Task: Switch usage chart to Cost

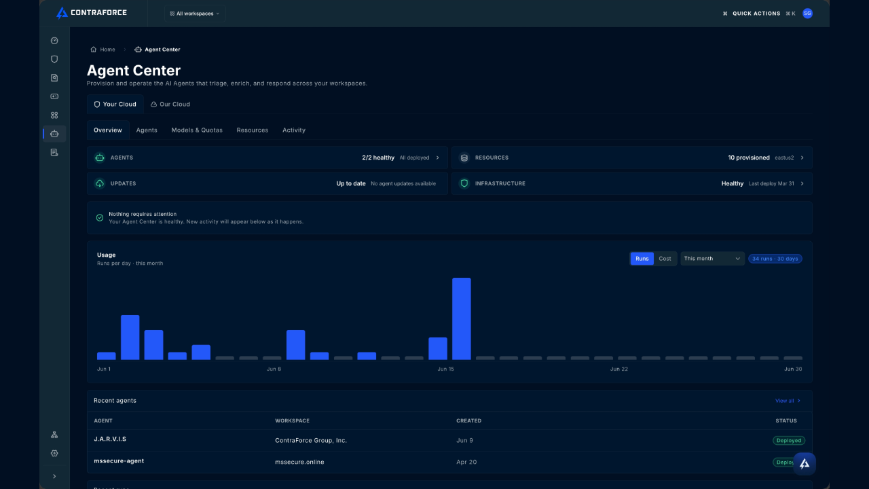Action: 665,259
